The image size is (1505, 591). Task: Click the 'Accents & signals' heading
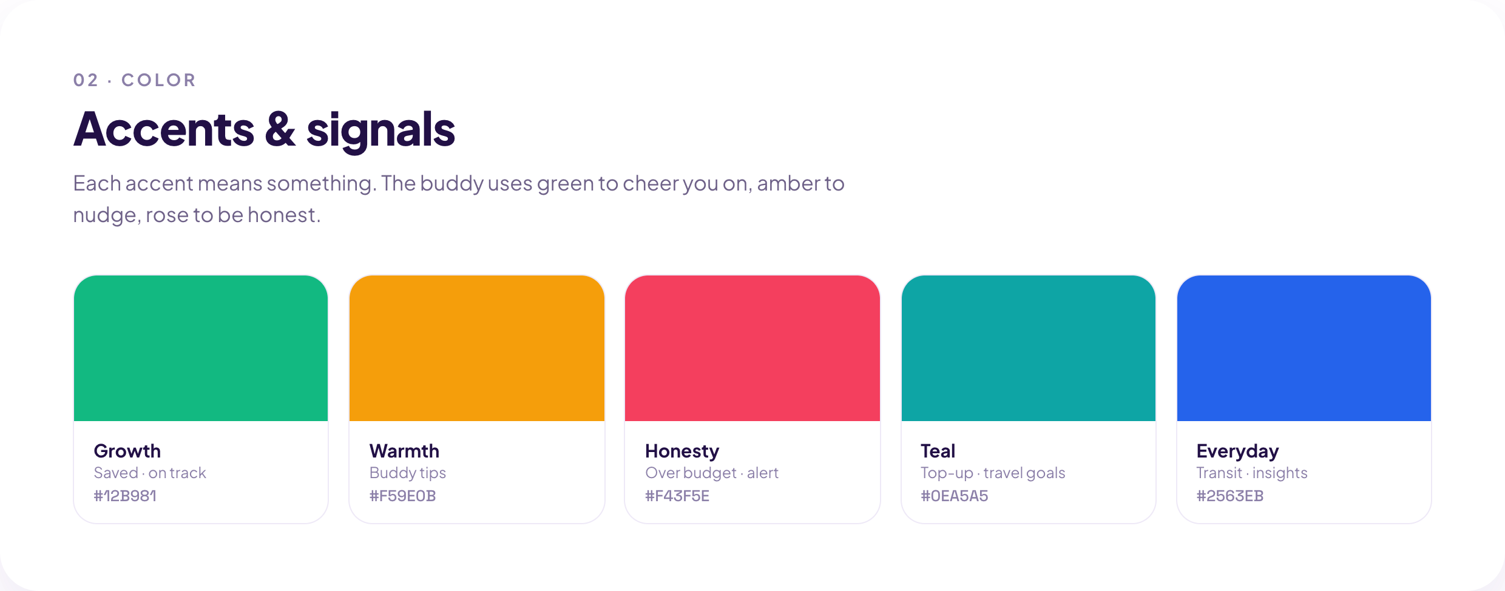pyautogui.click(x=264, y=129)
